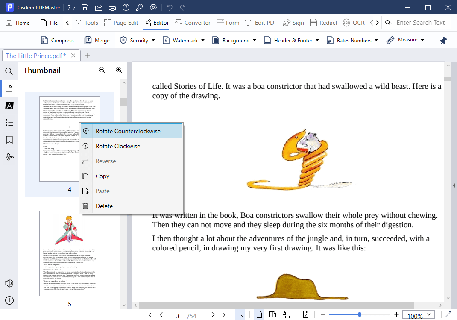The height and width of the screenshot is (320, 457).
Task: Choose Delete in the context menu
Action: pos(104,206)
